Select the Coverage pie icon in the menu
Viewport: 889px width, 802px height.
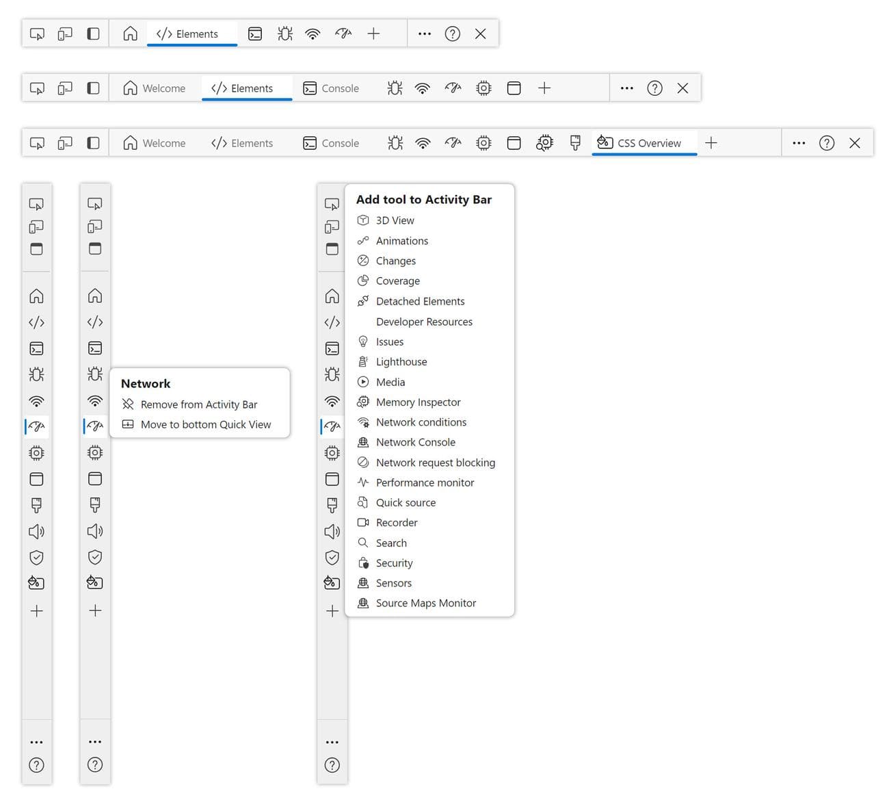363,281
